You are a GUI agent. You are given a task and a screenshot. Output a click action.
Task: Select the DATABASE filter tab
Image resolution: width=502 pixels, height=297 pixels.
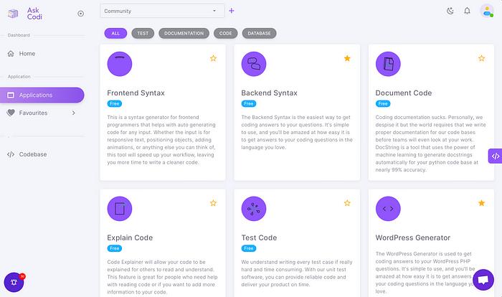(x=260, y=33)
